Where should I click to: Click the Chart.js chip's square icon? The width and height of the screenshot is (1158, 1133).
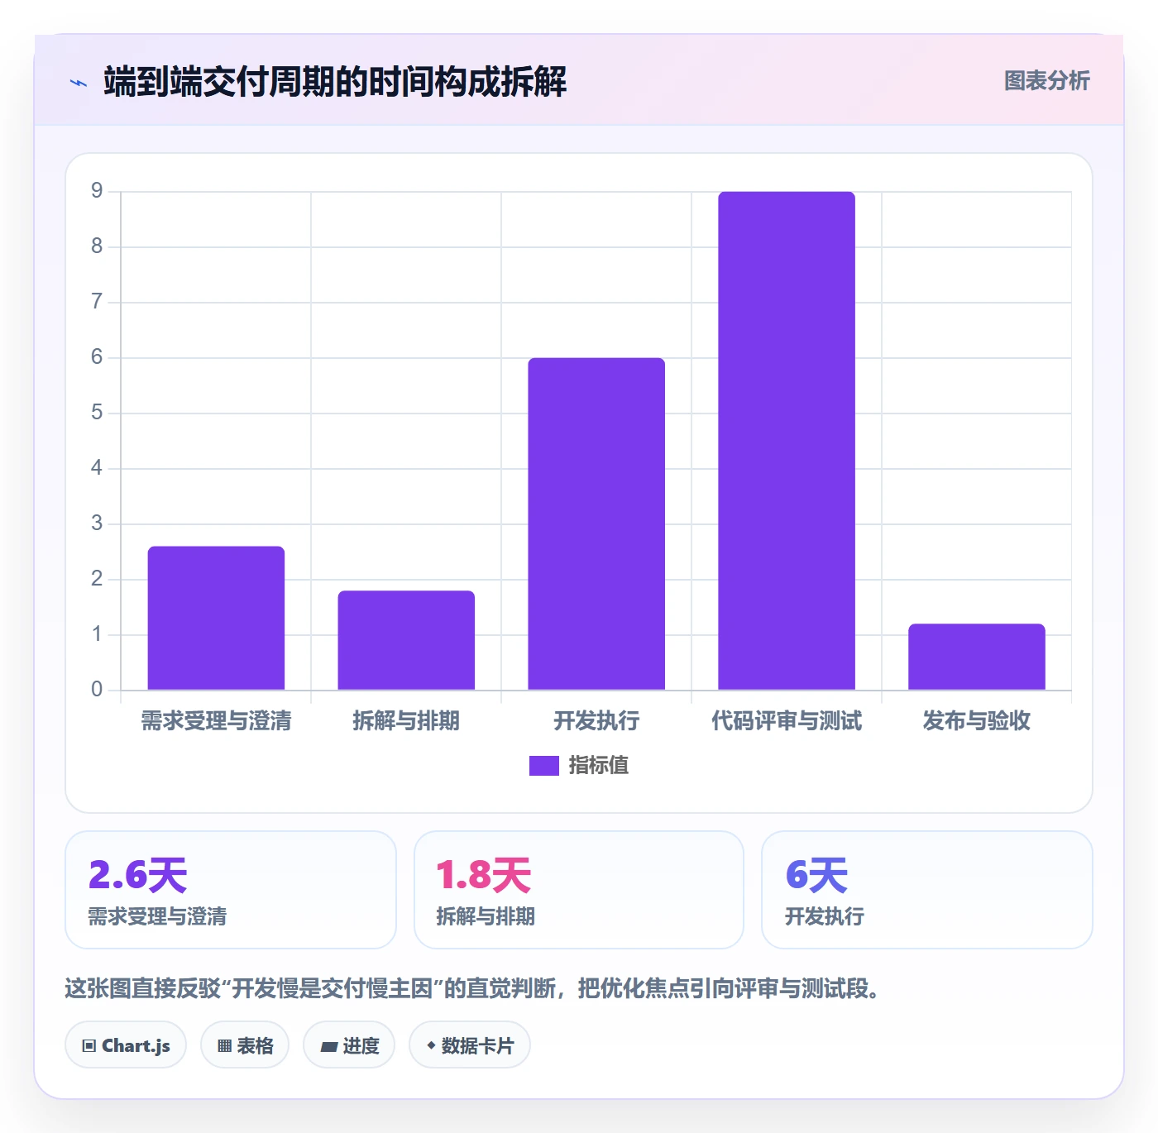[89, 1046]
